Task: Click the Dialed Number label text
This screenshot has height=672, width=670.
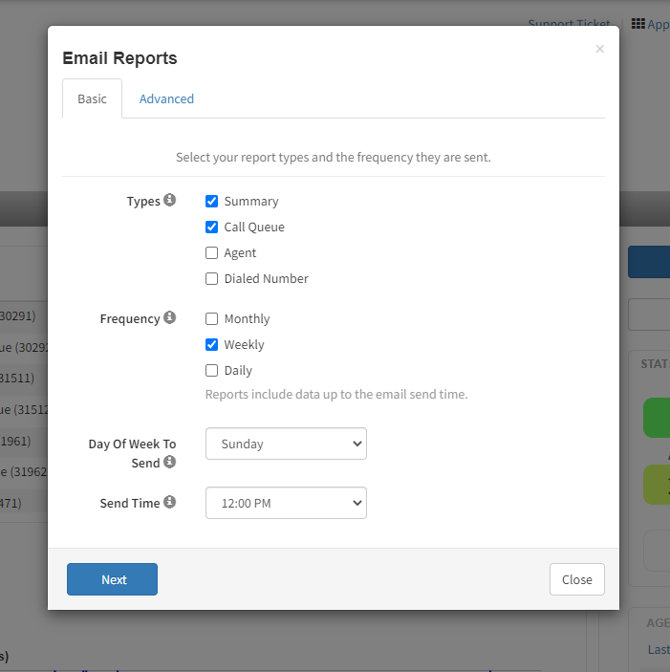Action: pyautogui.click(x=267, y=278)
